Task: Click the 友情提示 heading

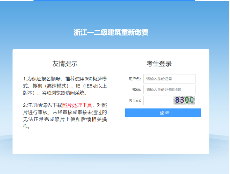Action: (65, 64)
